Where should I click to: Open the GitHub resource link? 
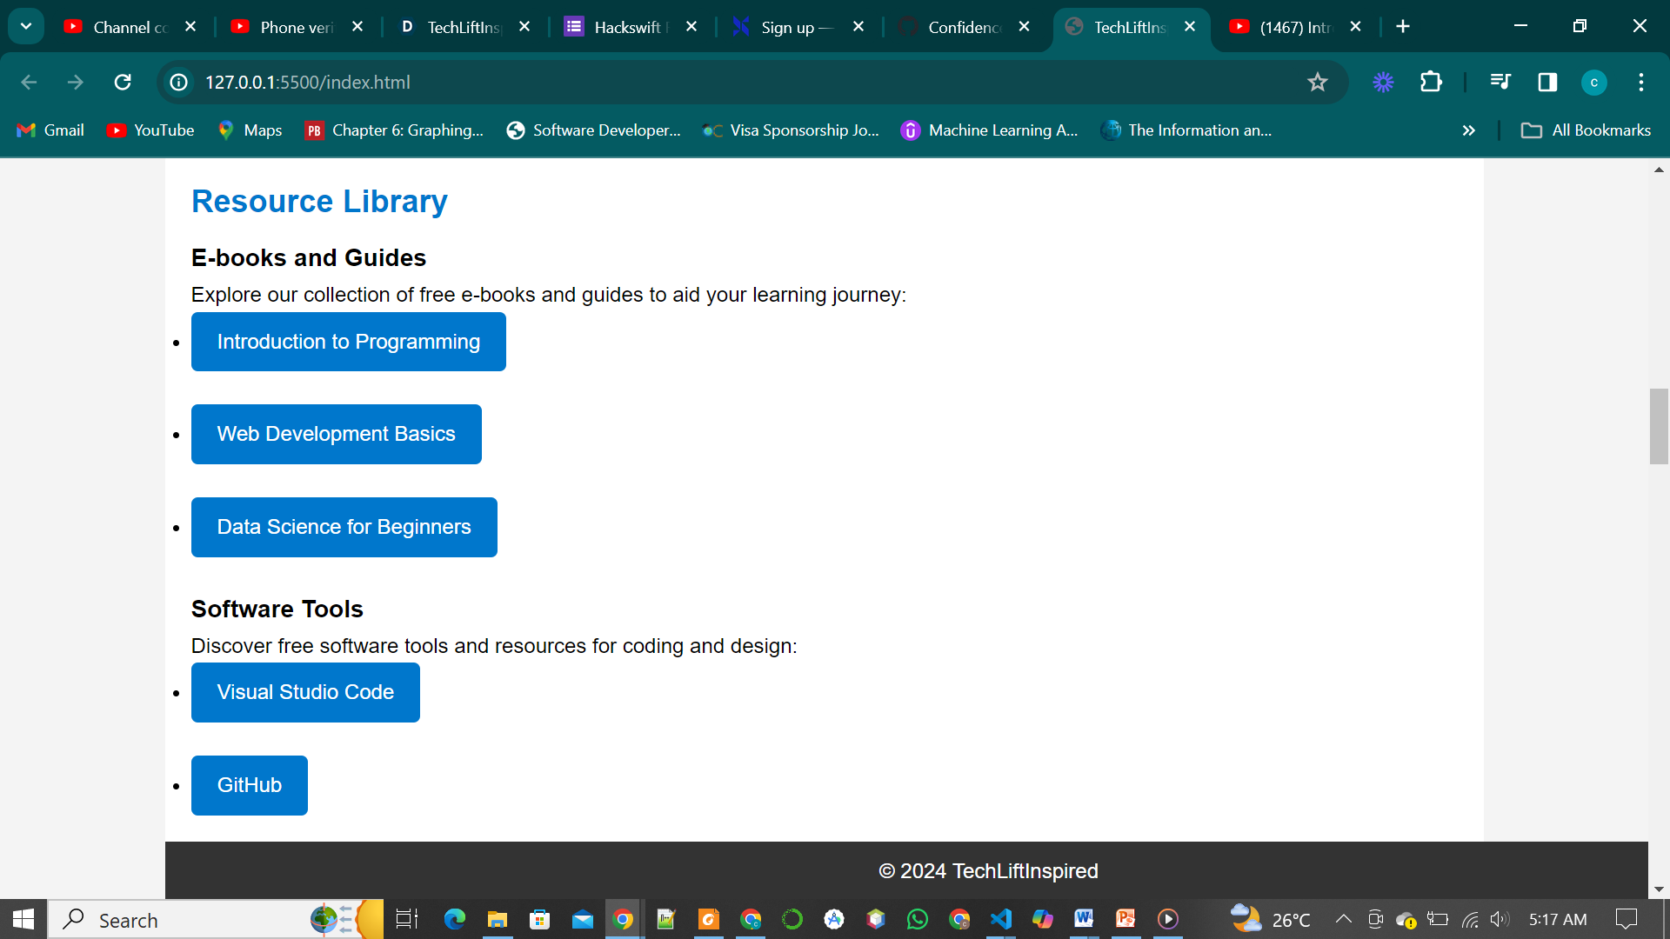[249, 785]
